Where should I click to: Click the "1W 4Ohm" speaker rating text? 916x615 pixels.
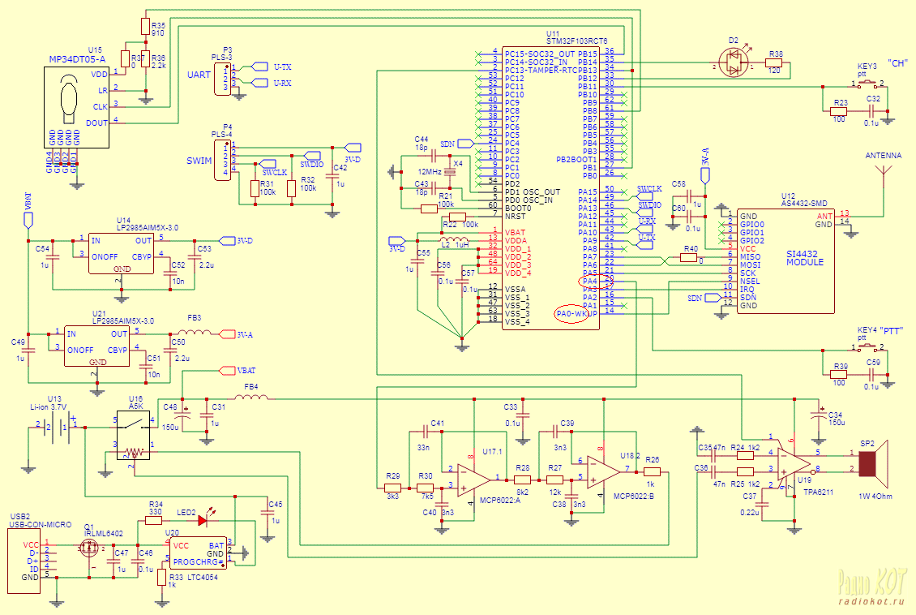tap(875, 497)
